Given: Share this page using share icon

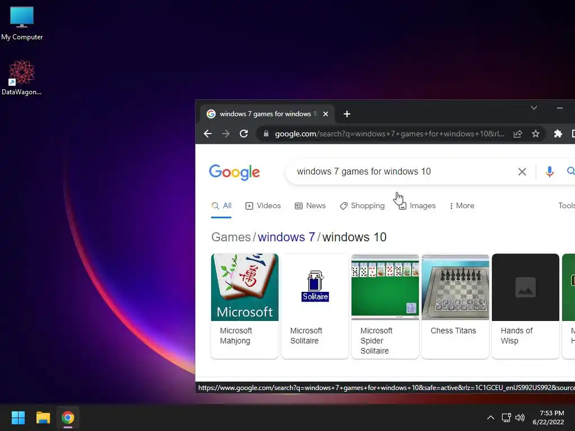Looking at the screenshot, I should (517, 134).
